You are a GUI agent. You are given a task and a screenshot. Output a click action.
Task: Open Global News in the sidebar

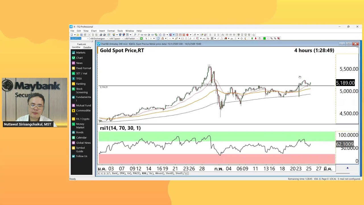[82, 143]
